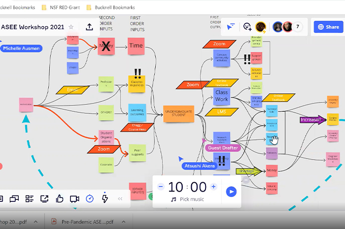Decrease timer with the minus button
The height and width of the screenshot is (229, 345).
[x=161, y=187]
